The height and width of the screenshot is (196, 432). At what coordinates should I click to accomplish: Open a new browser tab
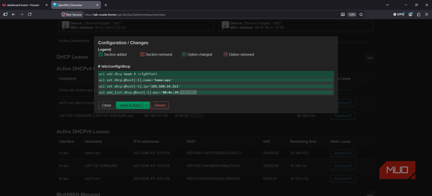tap(106, 5)
